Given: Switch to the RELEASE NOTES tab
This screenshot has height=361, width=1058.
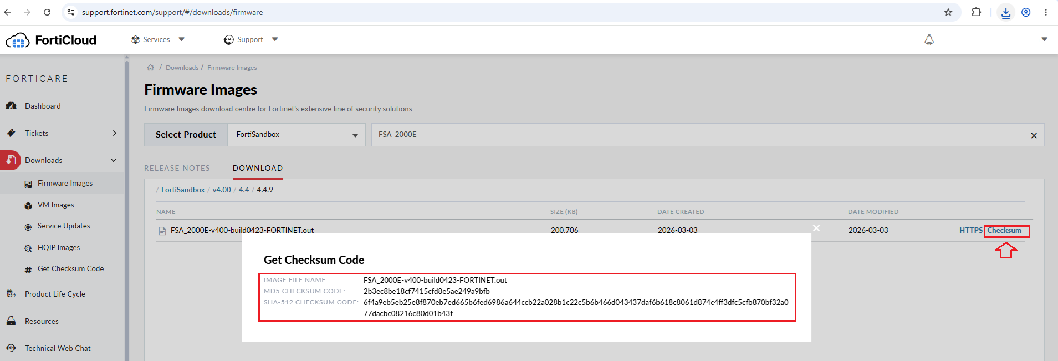Looking at the screenshot, I should tap(177, 168).
